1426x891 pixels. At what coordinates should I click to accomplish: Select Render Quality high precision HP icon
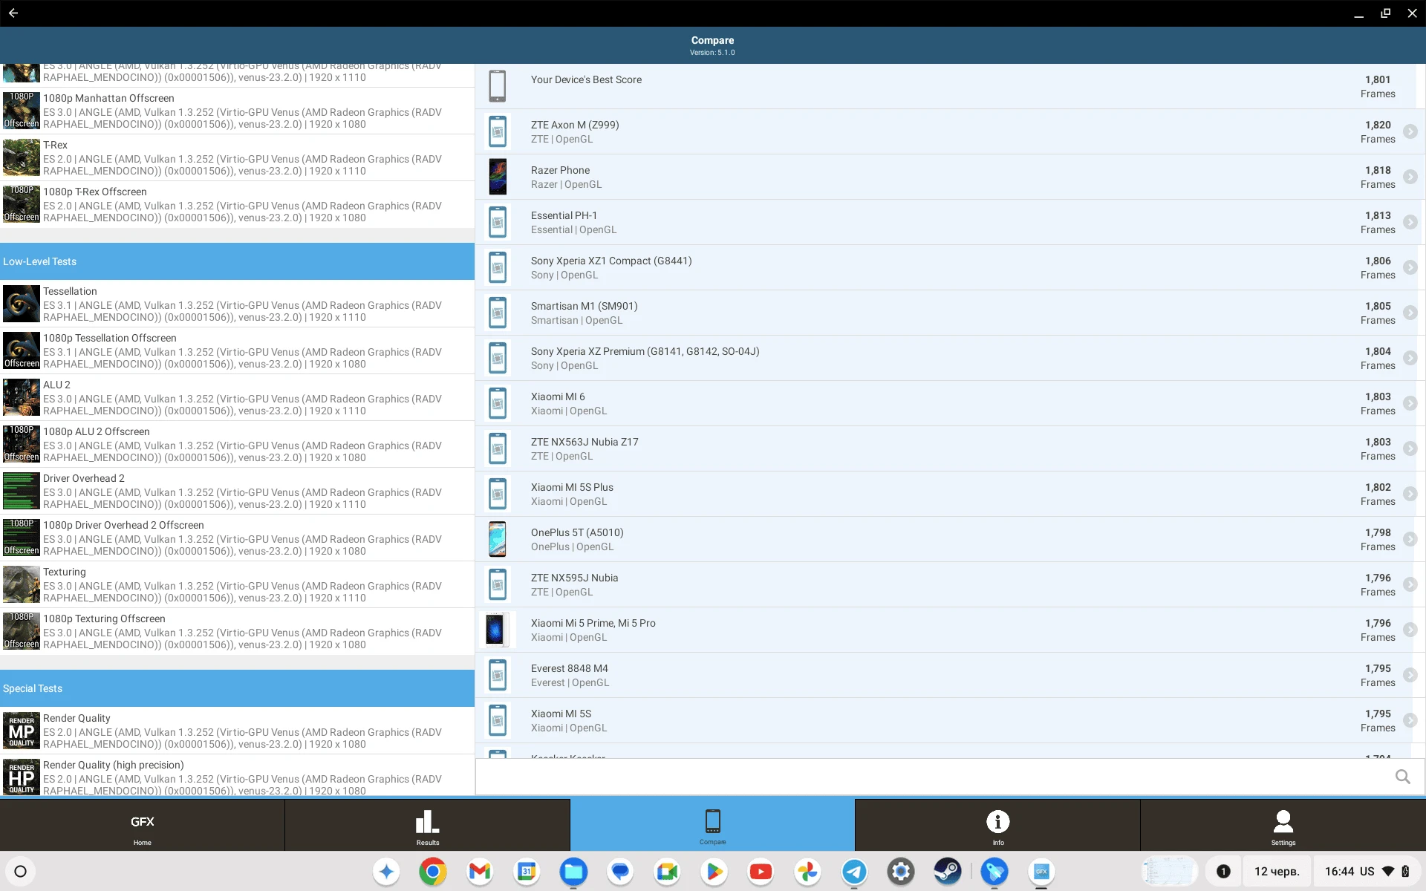point(22,777)
